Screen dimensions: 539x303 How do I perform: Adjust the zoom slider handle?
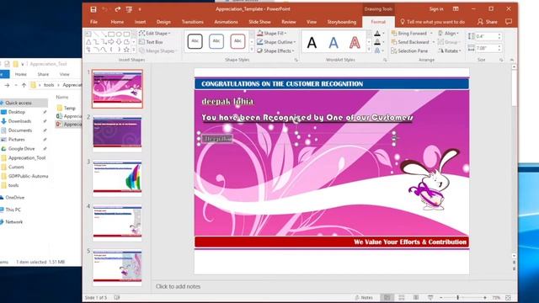pos(457,297)
